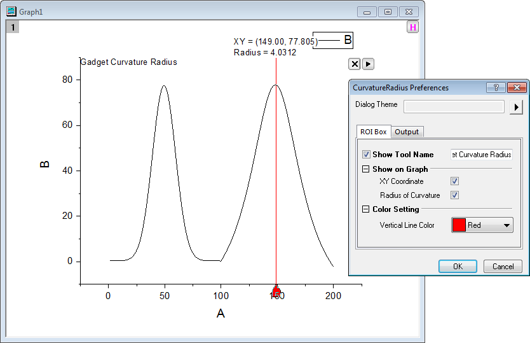Image resolution: width=530 pixels, height=343 pixels.
Task: Toggle the XY Coordinate checkbox
Action: (x=454, y=181)
